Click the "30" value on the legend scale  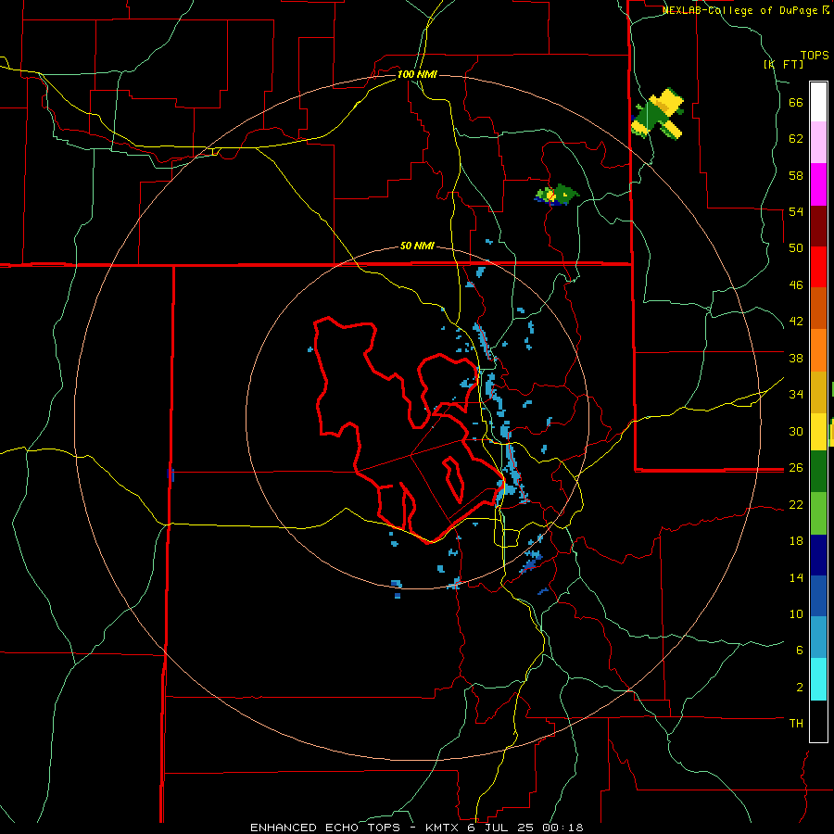point(796,431)
